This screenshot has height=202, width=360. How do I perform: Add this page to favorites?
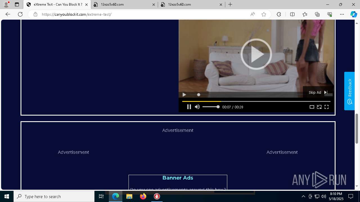click(x=264, y=14)
